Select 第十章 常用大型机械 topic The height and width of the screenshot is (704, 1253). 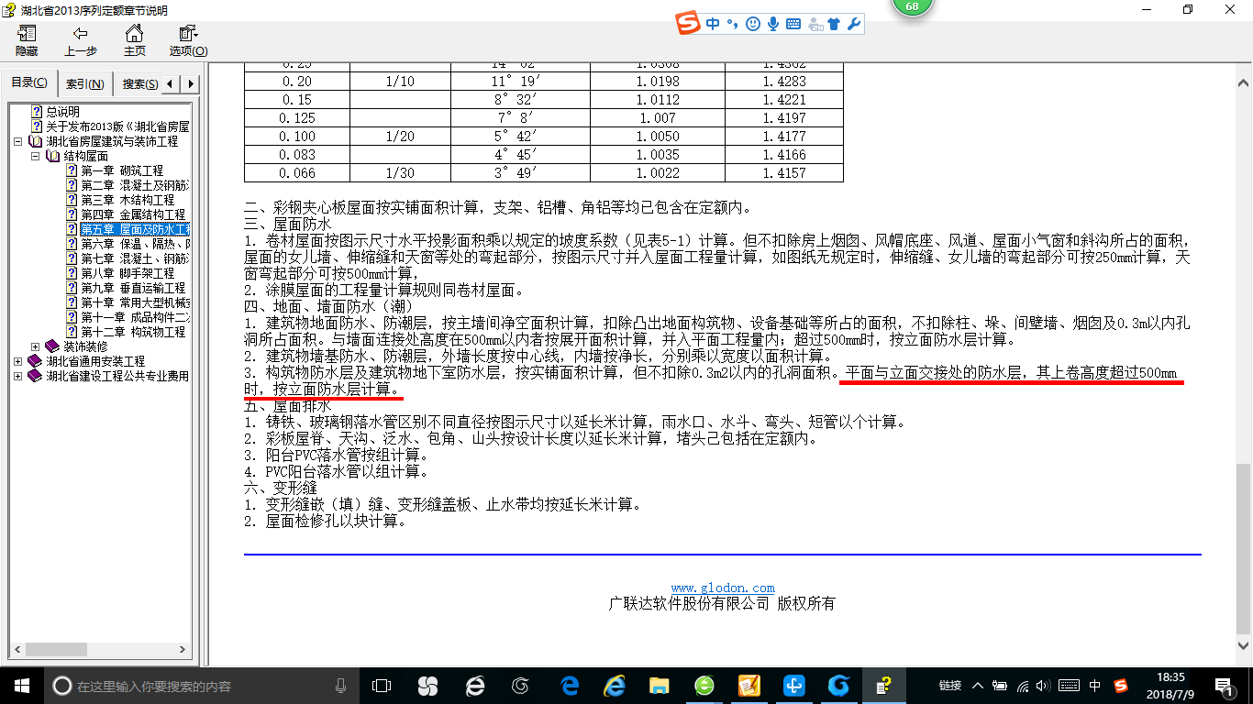click(x=135, y=302)
